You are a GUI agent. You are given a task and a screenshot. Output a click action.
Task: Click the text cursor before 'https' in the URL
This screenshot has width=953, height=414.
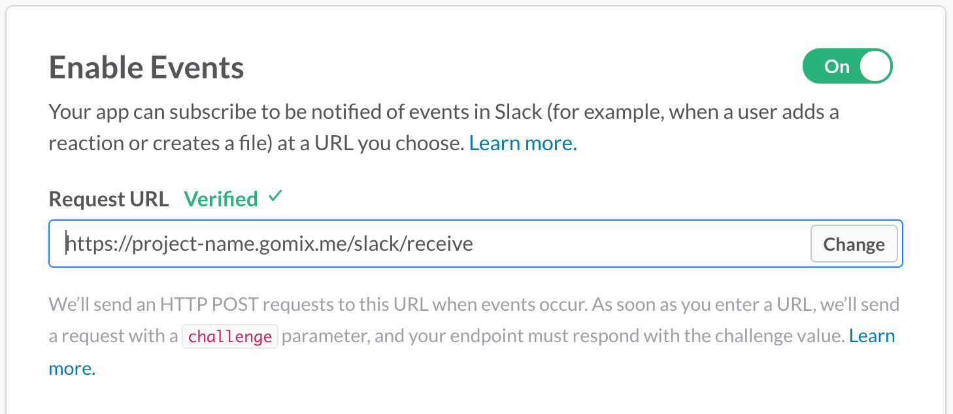tap(66, 244)
